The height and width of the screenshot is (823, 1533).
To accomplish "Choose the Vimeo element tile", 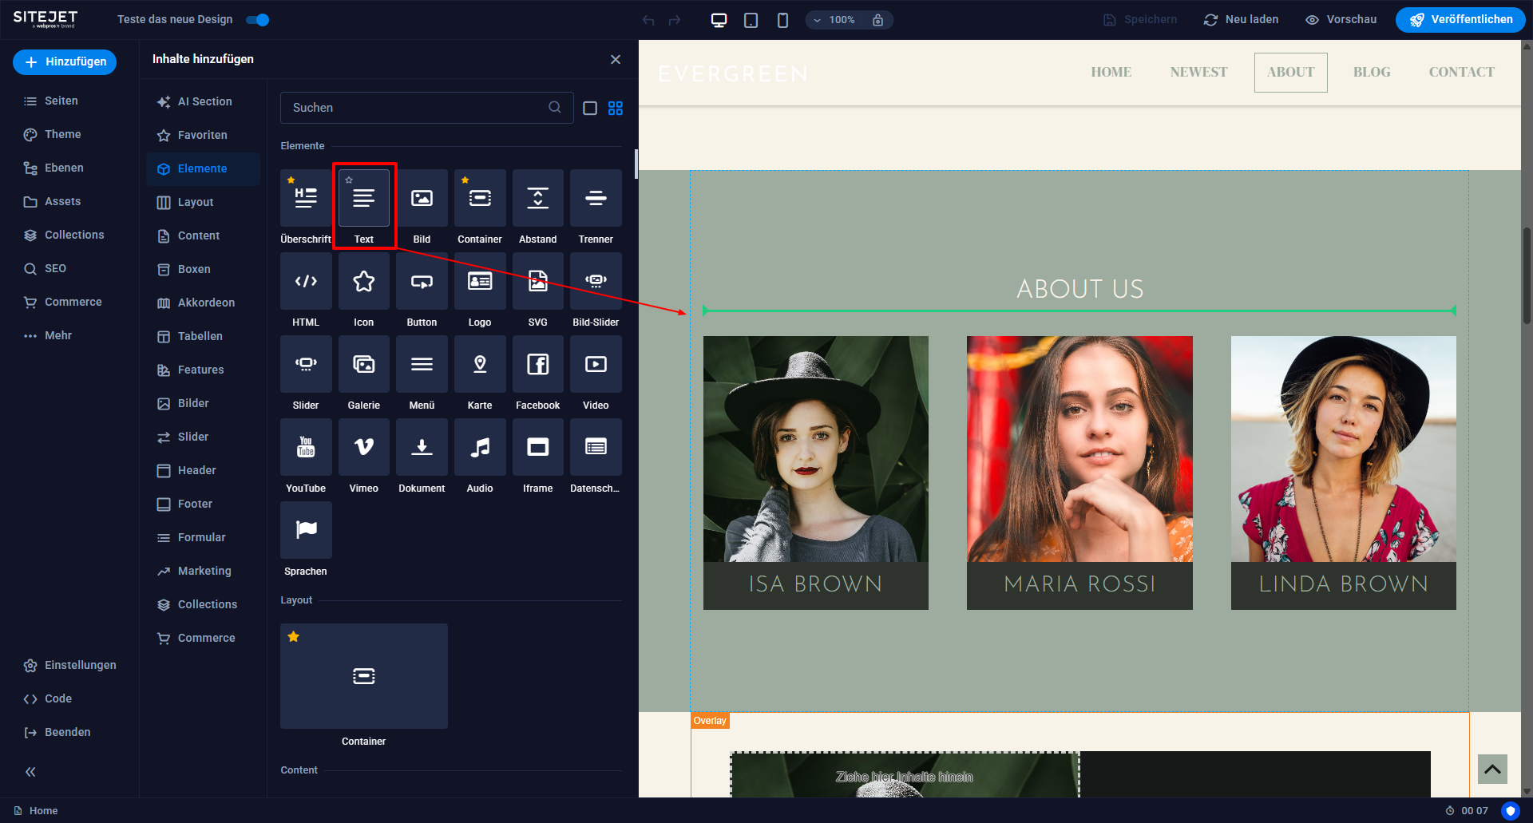I will click(x=364, y=447).
